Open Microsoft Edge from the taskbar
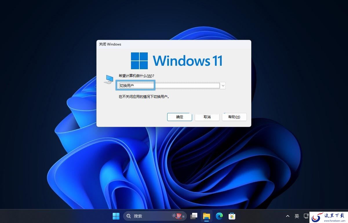The width and height of the screenshot is (348, 223). pos(219,216)
